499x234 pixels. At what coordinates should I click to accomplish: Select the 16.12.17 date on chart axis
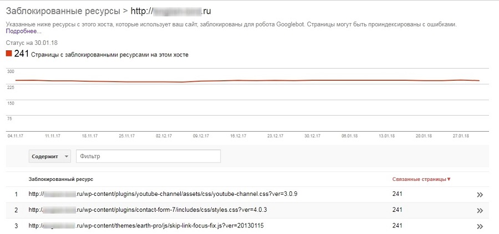click(x=238, y=135)
